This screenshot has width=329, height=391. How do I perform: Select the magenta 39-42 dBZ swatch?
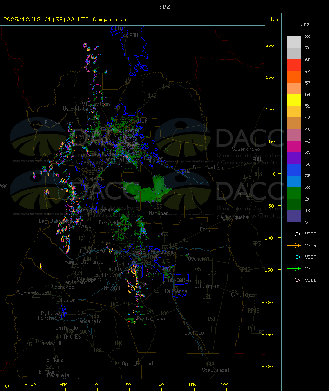[x=294, y=146]
